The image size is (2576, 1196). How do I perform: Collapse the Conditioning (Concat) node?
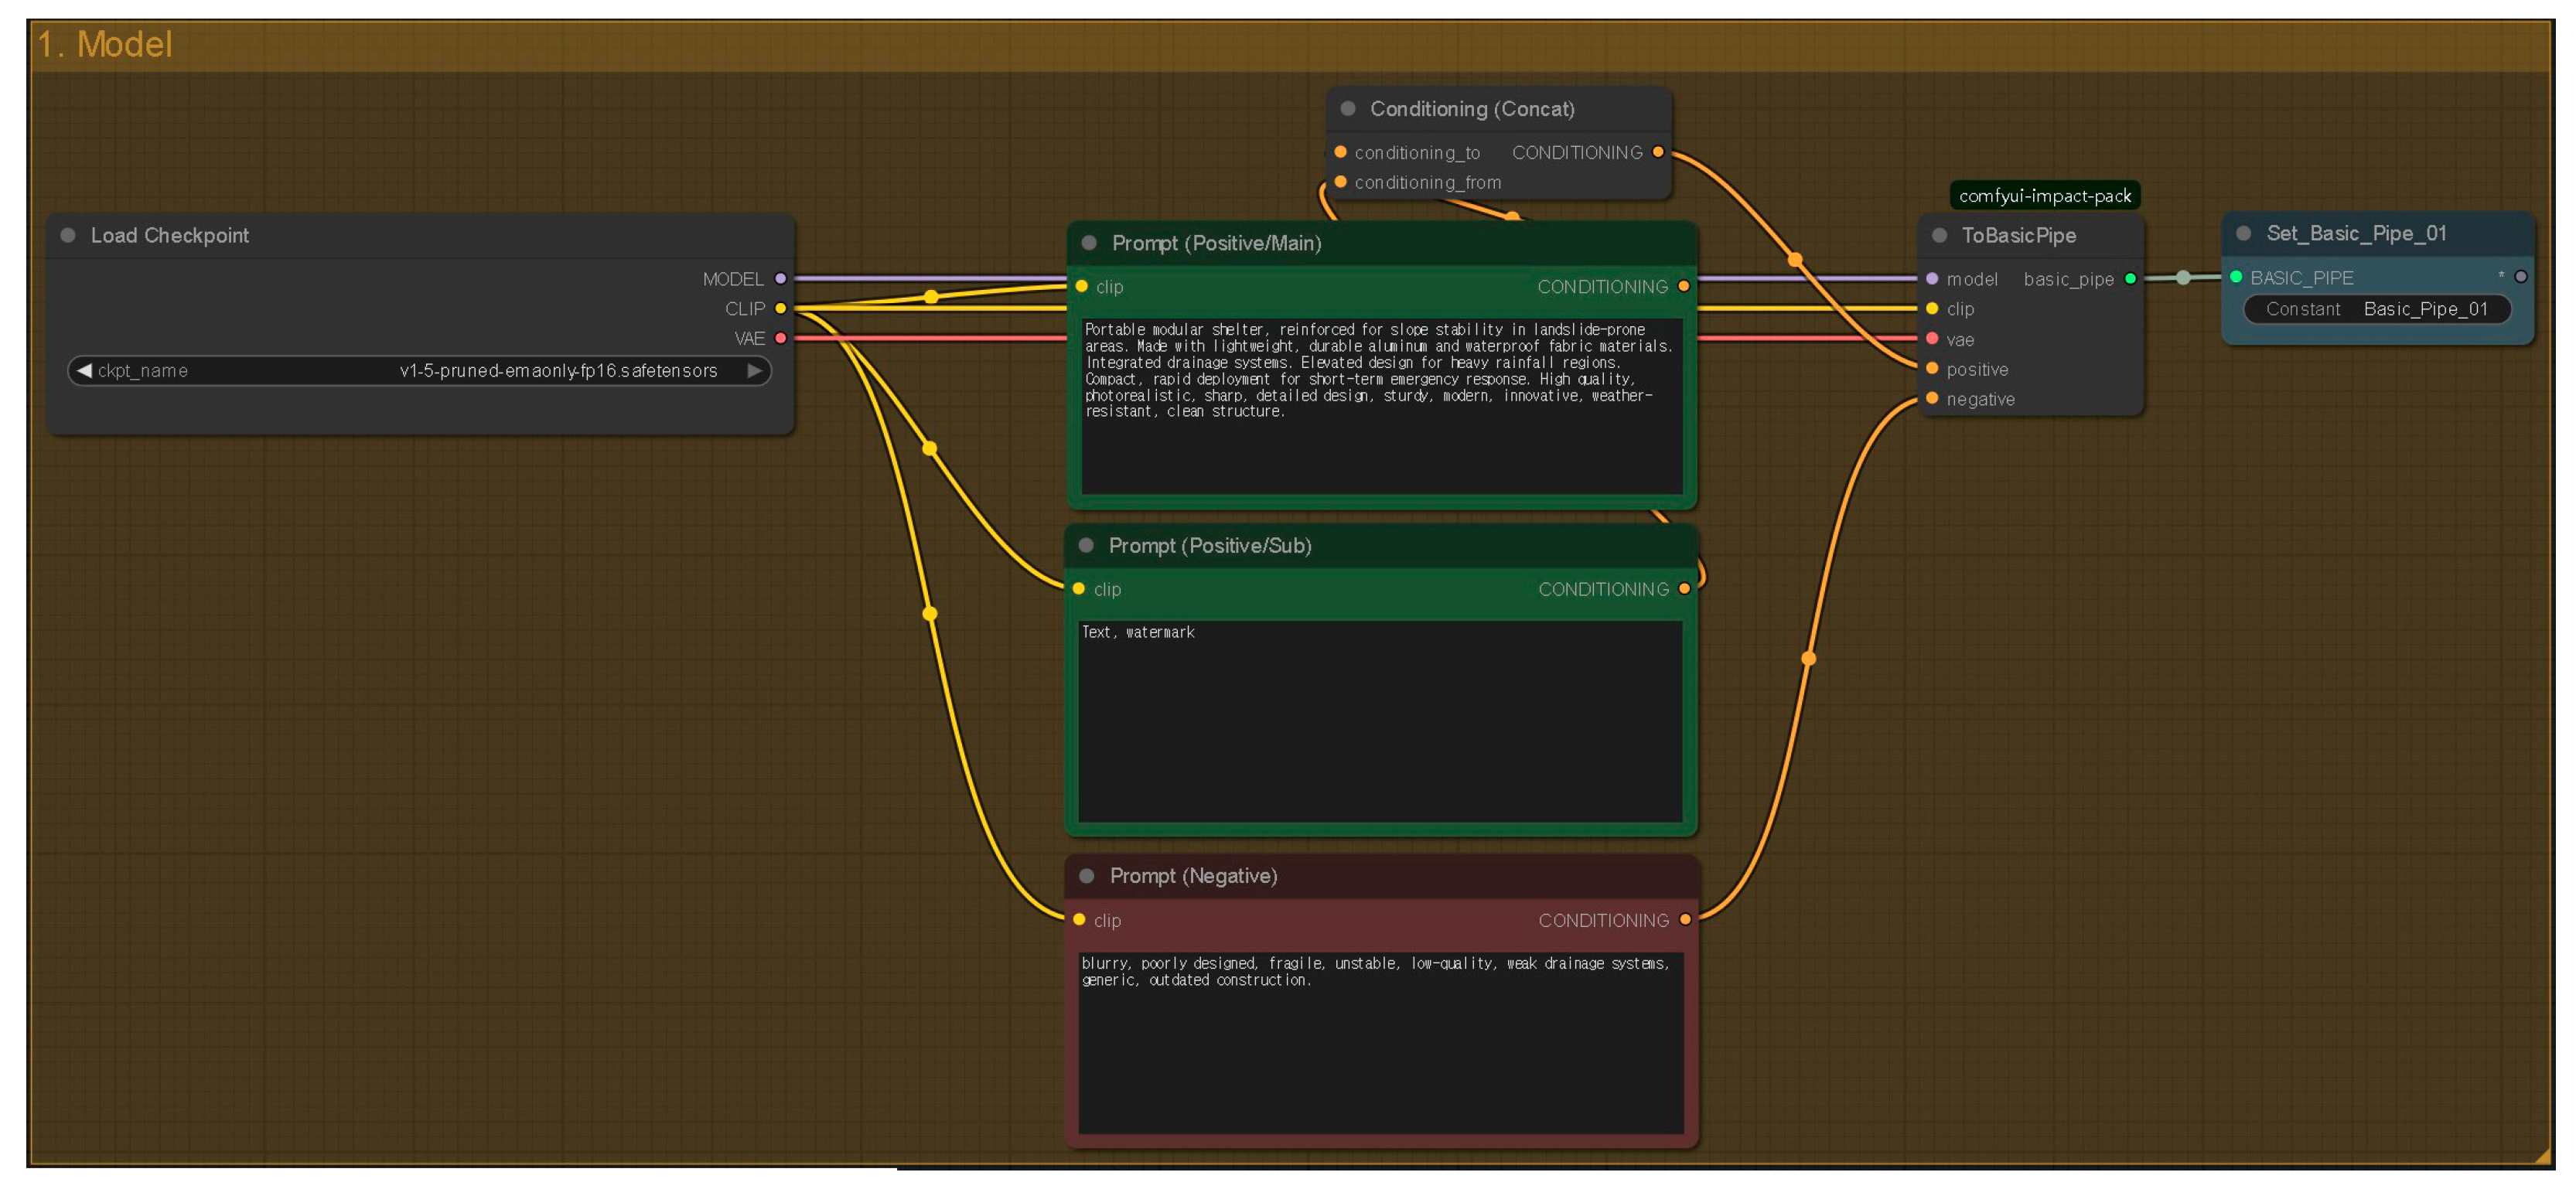1348,109
